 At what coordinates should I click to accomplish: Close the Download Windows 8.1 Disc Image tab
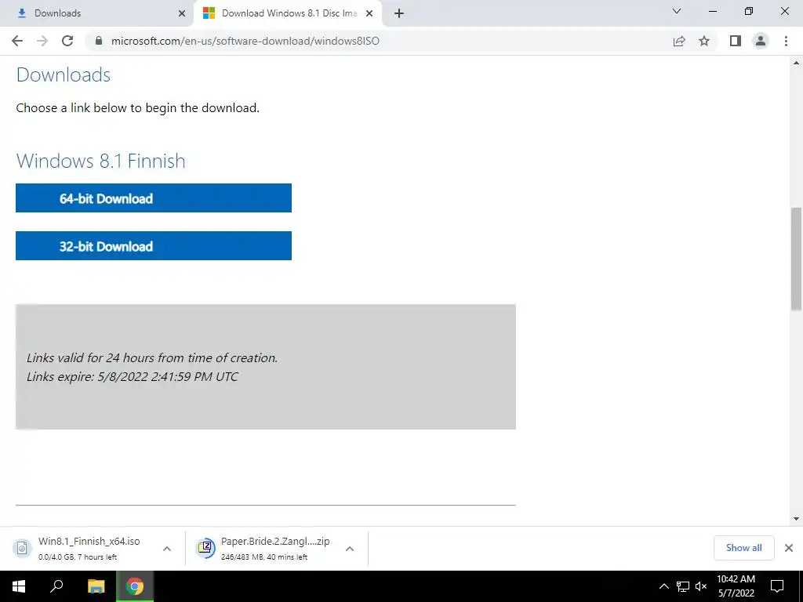(369, 13)
